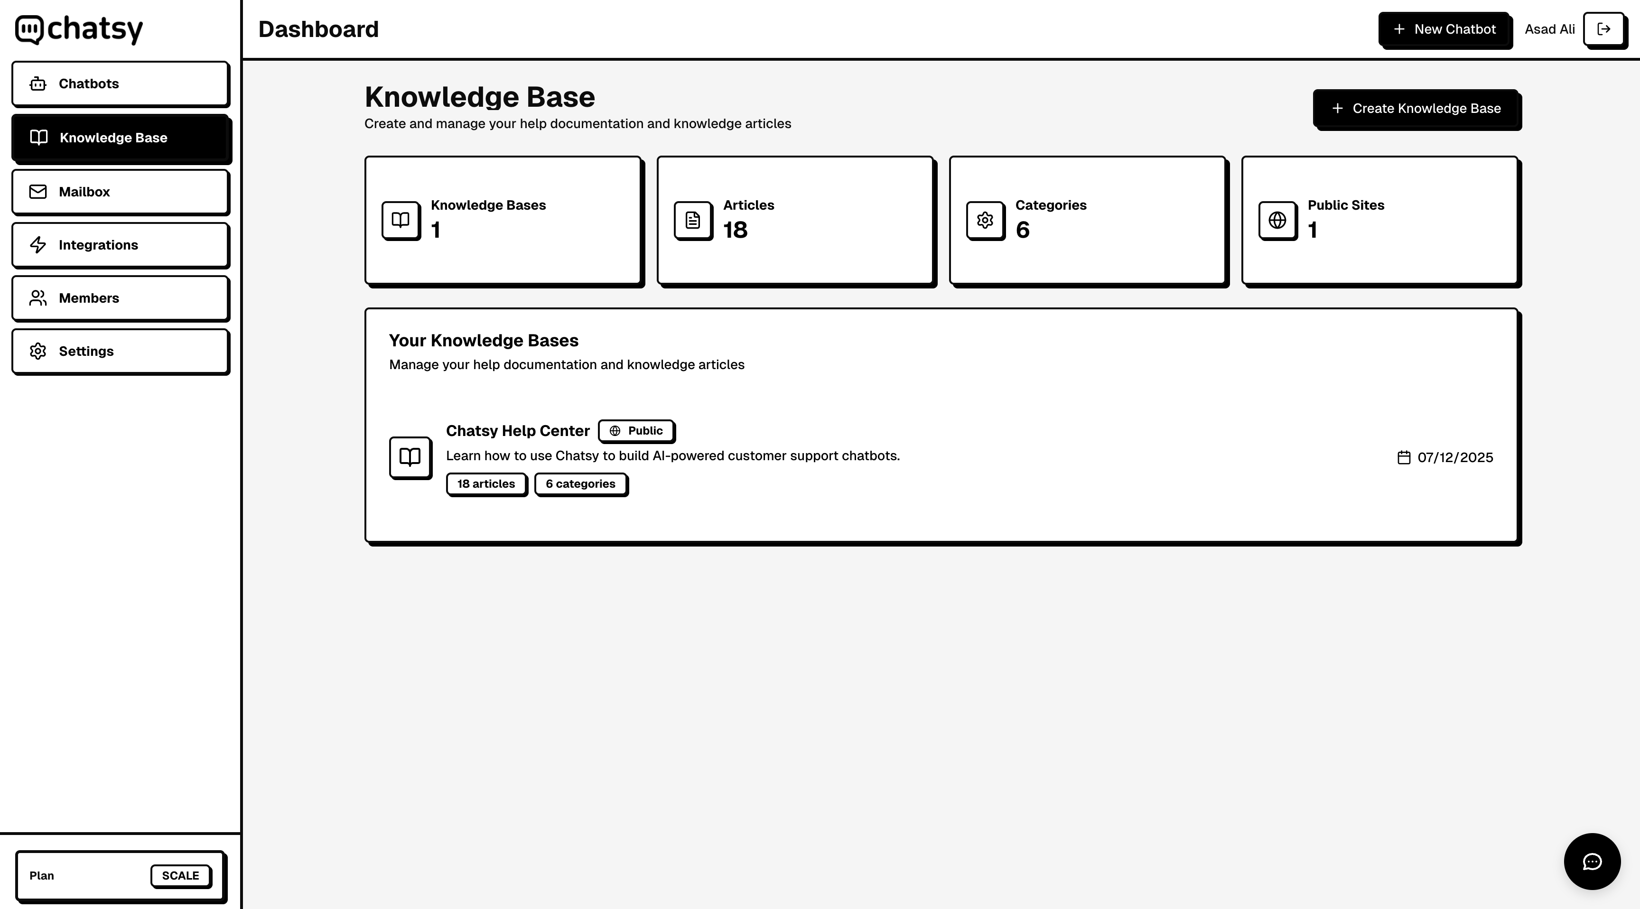Viewport: 1640px width, 909px height.
Task: Click the 18 articles chip
Action: coord(486,484)
